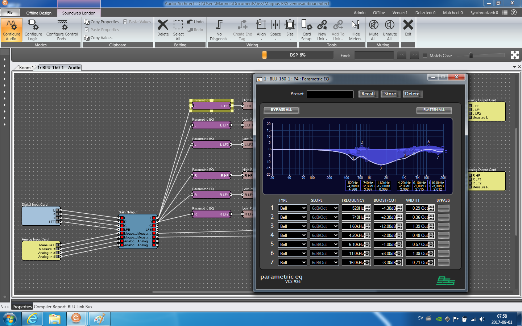This screenshot has height=326, width=522.
Task: Switch to Configure Logic mode
Action: pos(33,30)
